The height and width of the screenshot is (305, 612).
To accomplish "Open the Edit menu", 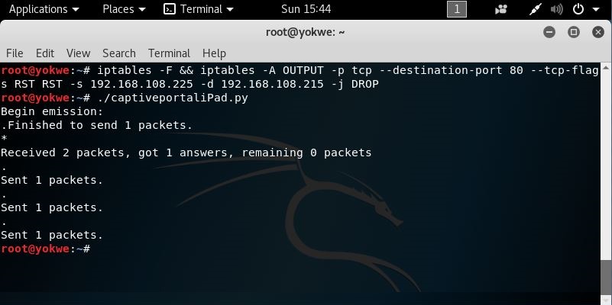I will tap(45, 53).
